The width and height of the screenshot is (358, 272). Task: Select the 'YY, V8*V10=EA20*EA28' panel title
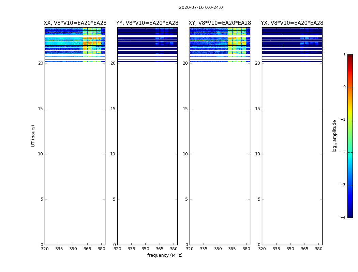coord(147,23)
